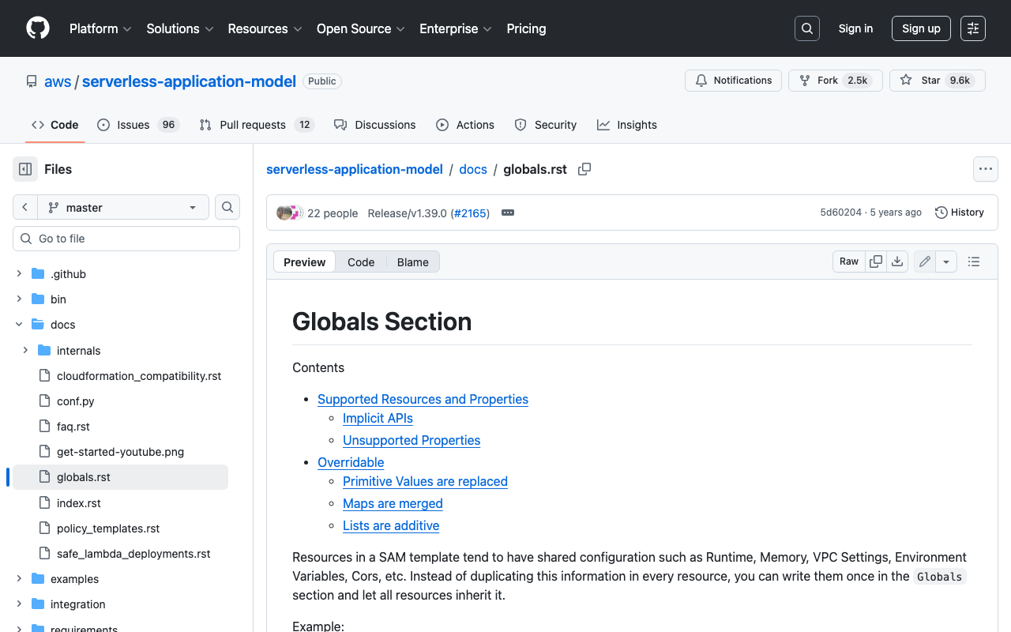
Task: Open the outline list icon
Action: [x=974, y=261]
